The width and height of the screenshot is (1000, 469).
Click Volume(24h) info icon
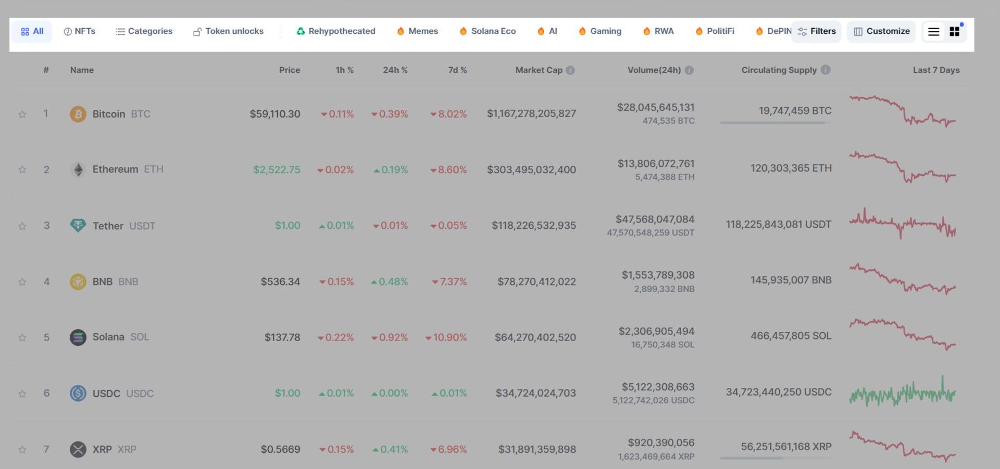(x=689, y=70)
